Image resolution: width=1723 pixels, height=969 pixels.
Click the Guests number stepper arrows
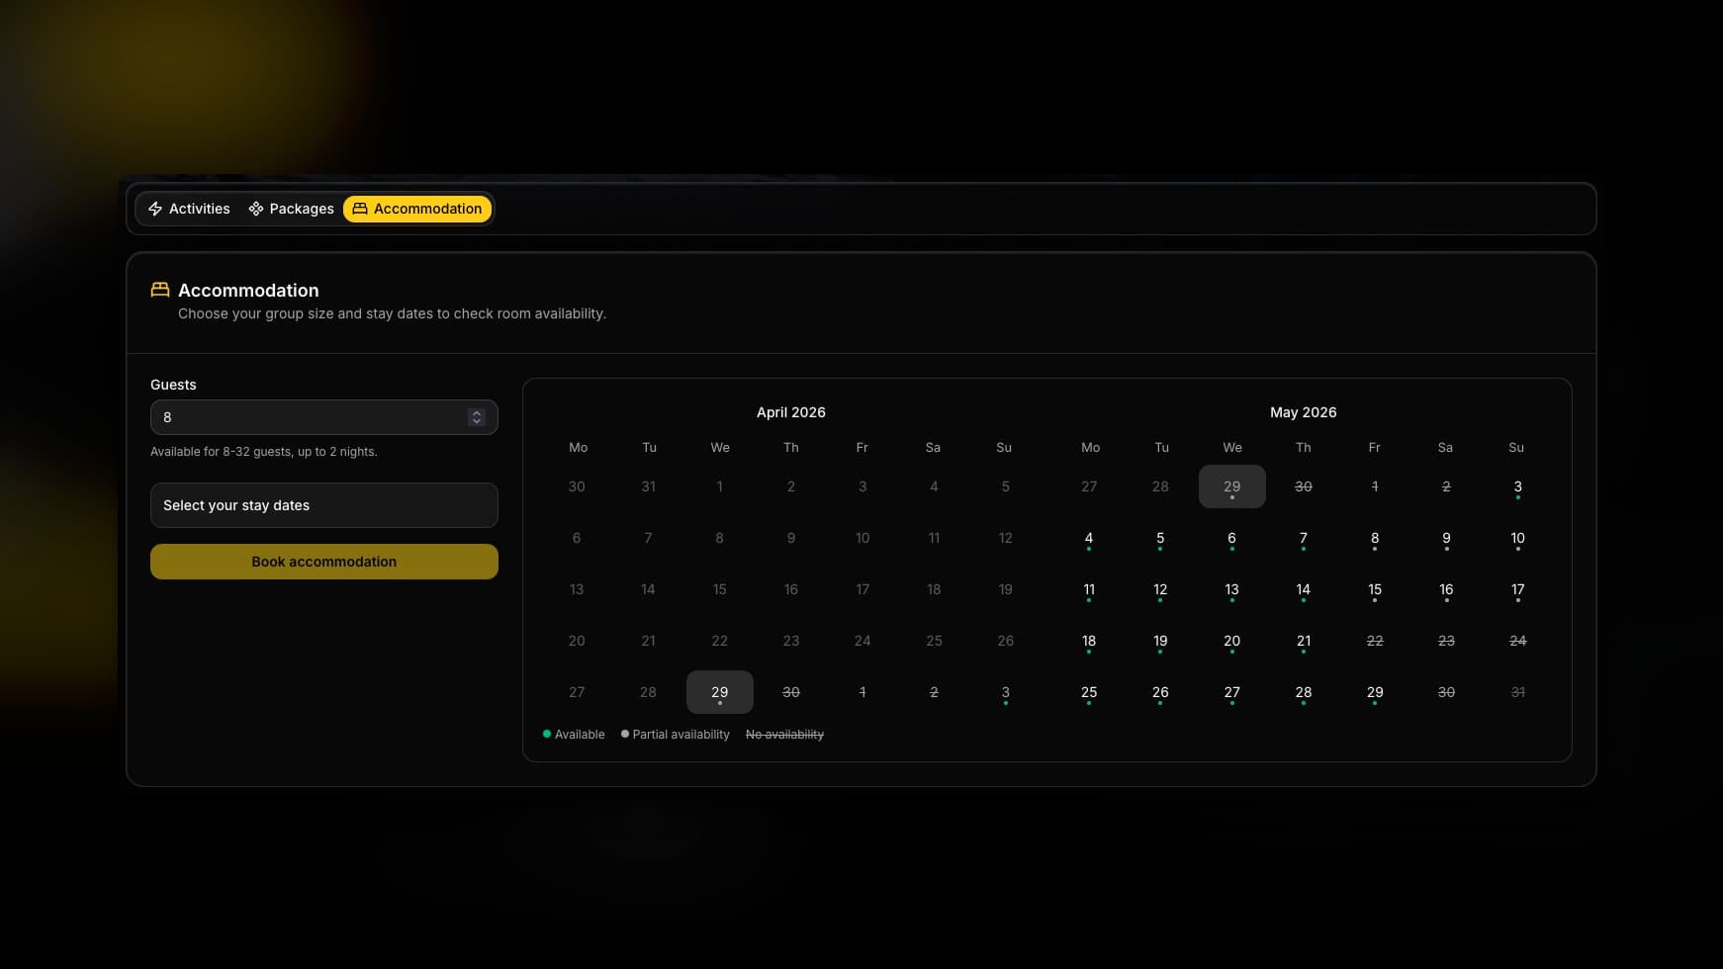[477, 417]
